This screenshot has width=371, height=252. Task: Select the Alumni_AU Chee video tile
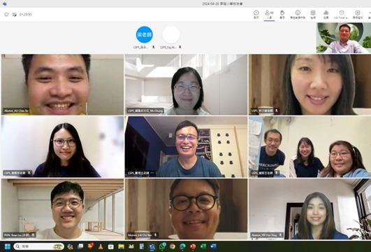pyautogui.click(x=62, y=85)
